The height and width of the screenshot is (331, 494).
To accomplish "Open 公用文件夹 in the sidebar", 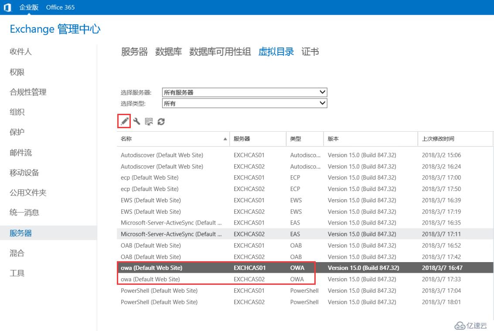I will [x=28, y=192].
